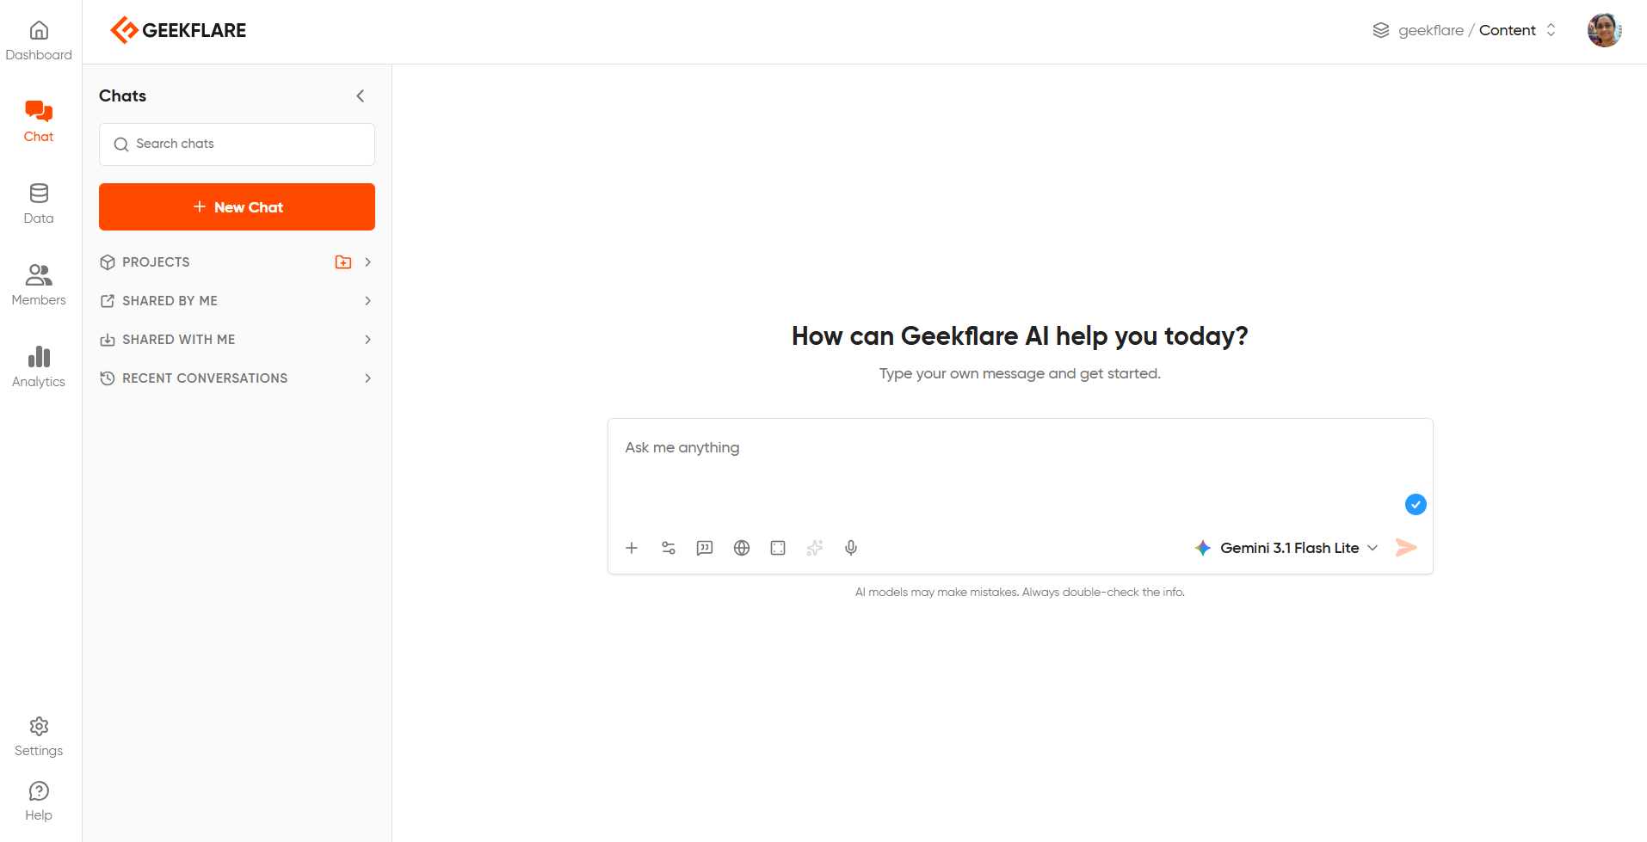Click the orange send message arrow
Viewport: 1647px width, 842px height.
coord(1406,548)
